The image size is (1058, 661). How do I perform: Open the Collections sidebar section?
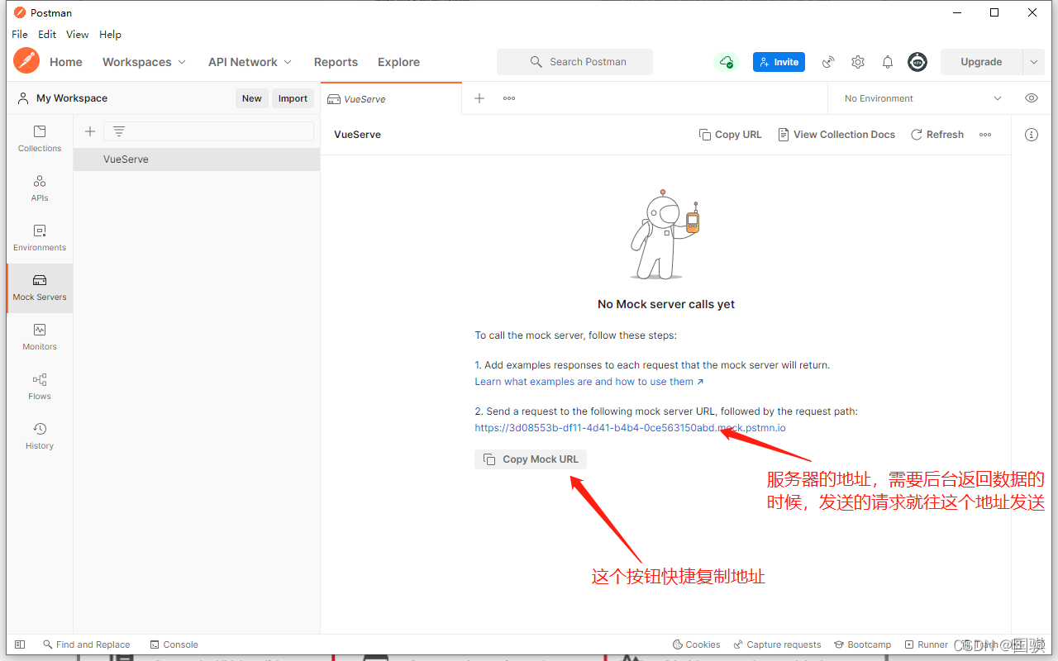[x=40, y=139]
